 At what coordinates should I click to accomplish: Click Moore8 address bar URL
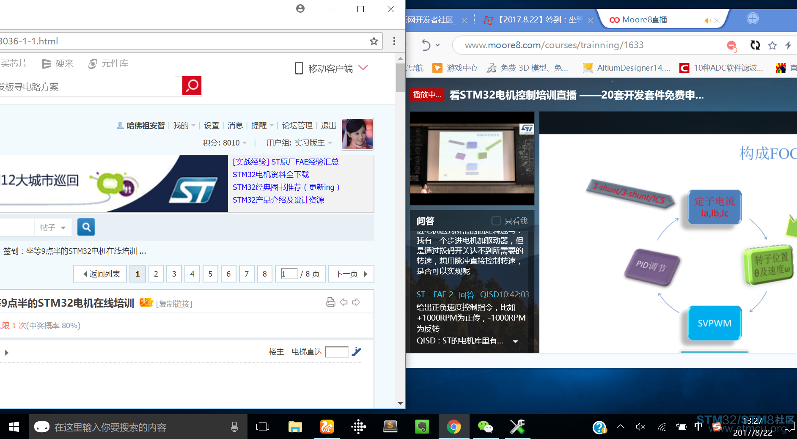(x=554, y=45)
